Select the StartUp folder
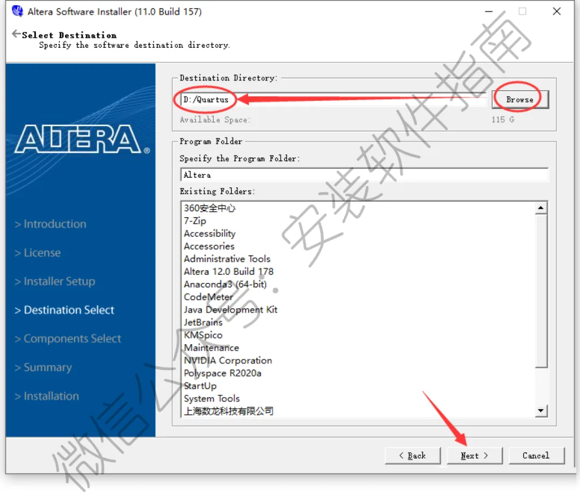The image size is (580, 501). click(x=200, y=386)
